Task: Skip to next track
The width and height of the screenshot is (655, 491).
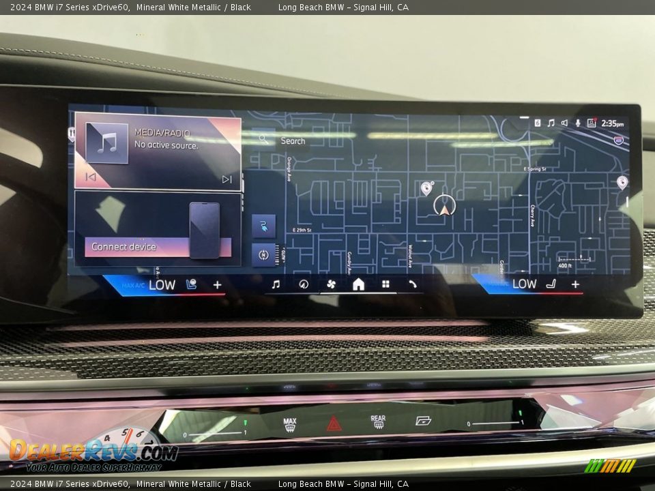Action: [x=227, y=179]
